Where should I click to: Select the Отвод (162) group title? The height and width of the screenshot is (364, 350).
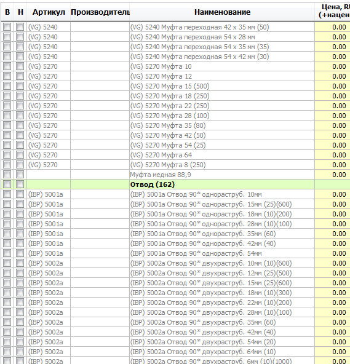tap(153, 184)
